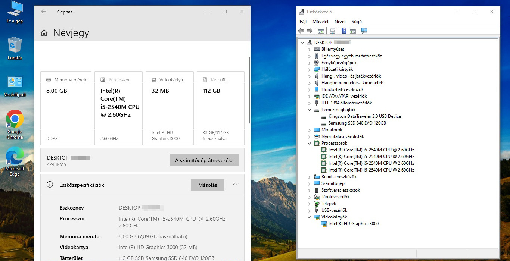The image size is (510, 261).
Task: Expand the Számítógép node
Action: [x=309, y=183]
